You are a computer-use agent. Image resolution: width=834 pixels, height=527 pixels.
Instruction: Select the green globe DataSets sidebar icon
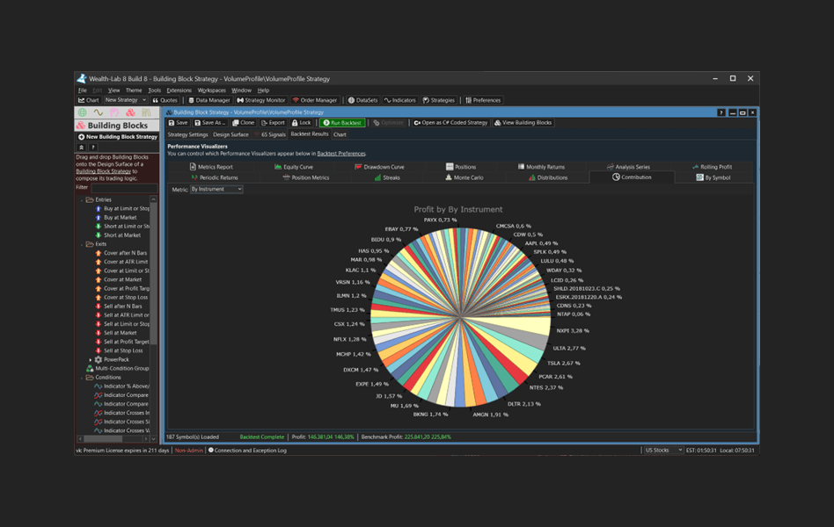pyautogui.click(x=83, y=112)
